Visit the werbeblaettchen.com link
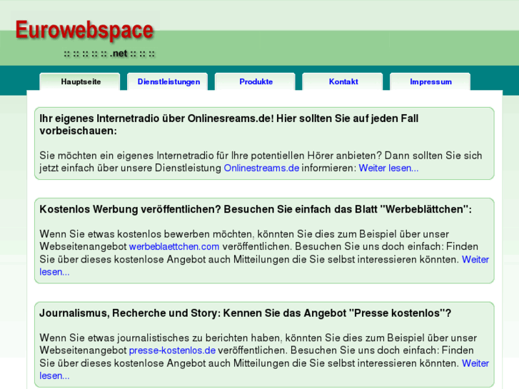 pyautogui.click(x=174, y=247)
